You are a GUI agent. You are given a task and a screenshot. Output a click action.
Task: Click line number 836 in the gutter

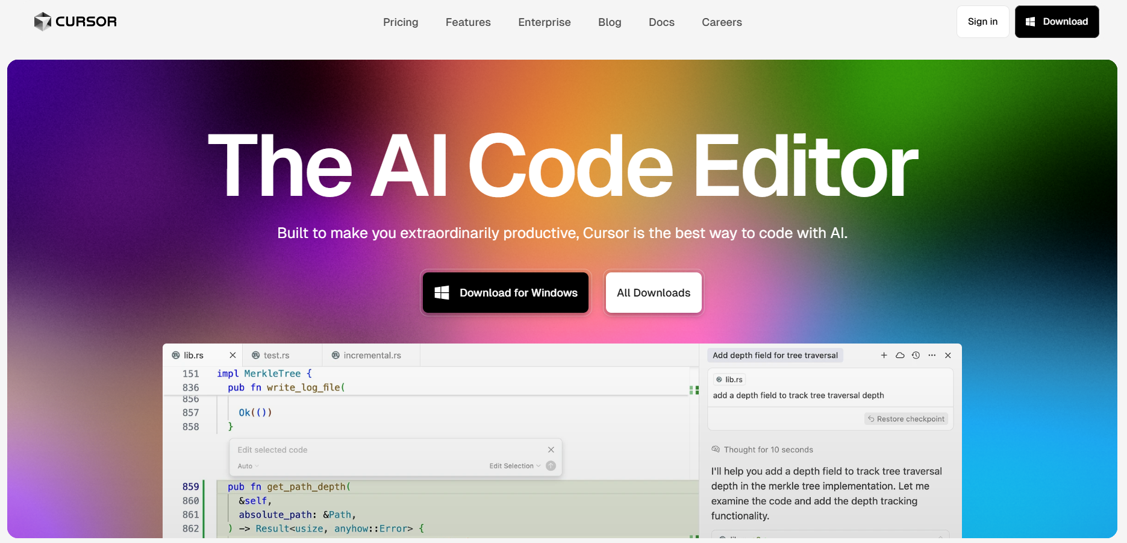190,388
